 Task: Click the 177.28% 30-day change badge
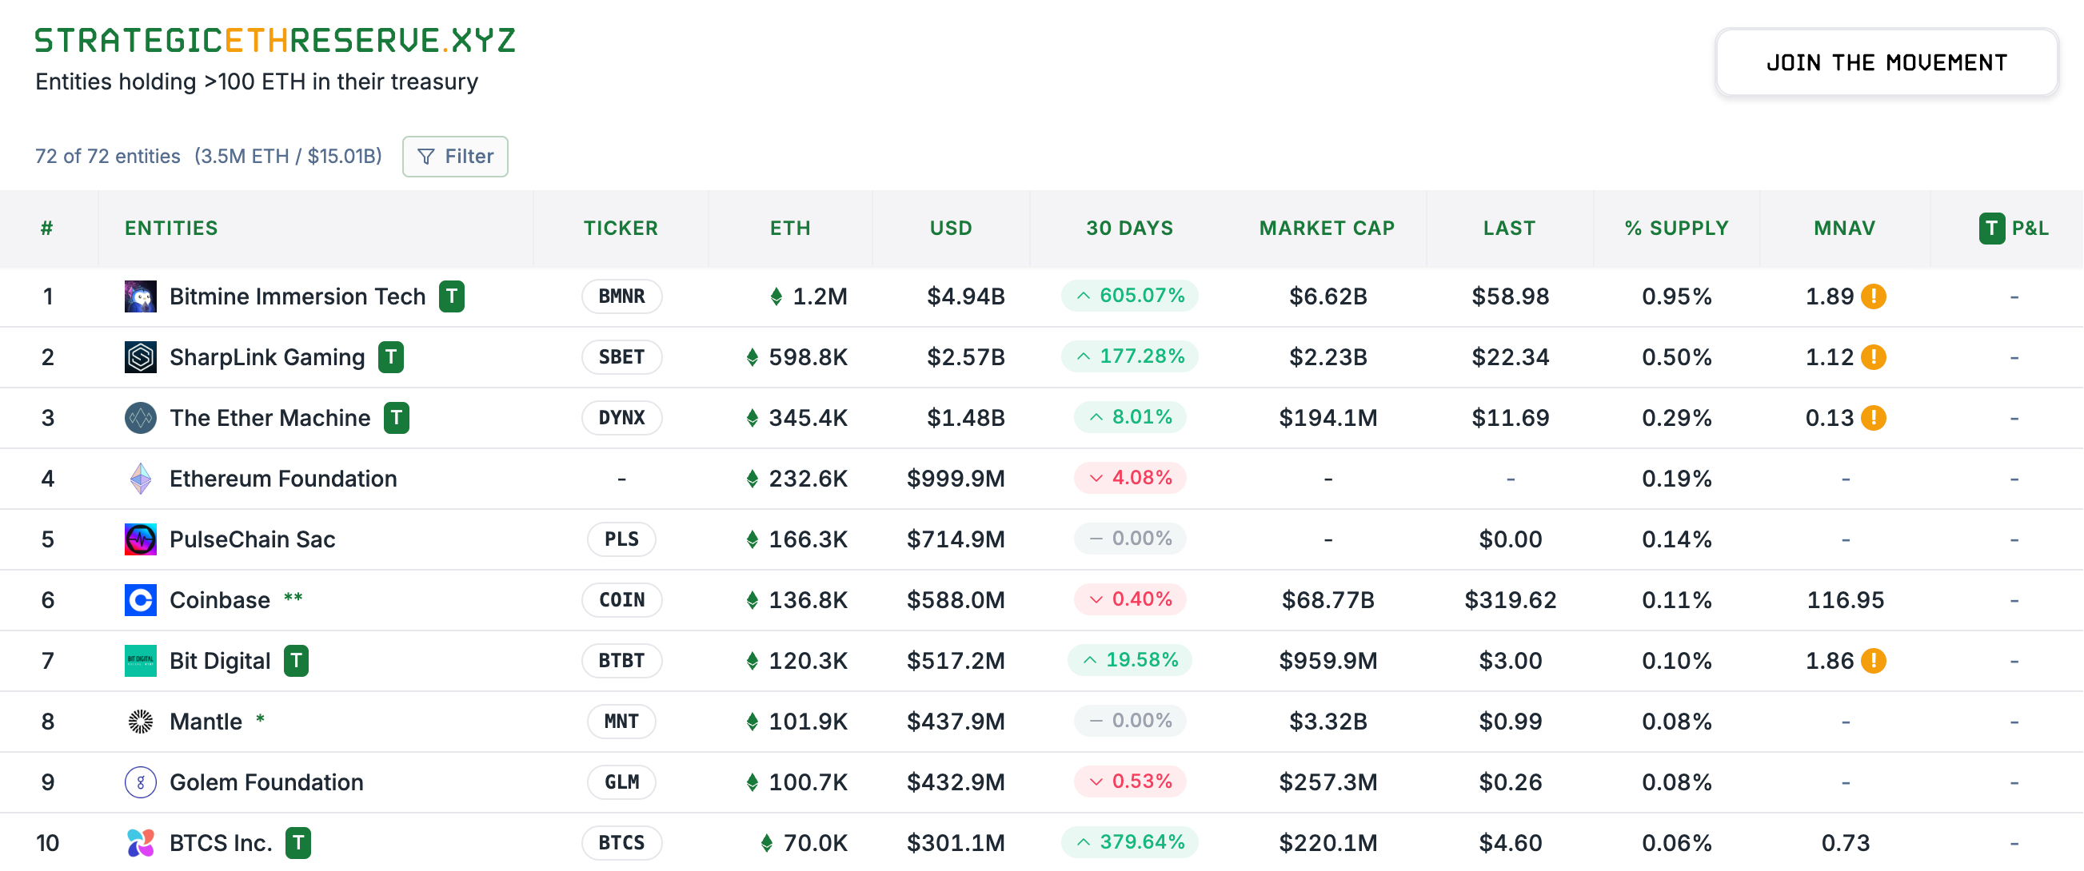tap(1129, 356)
